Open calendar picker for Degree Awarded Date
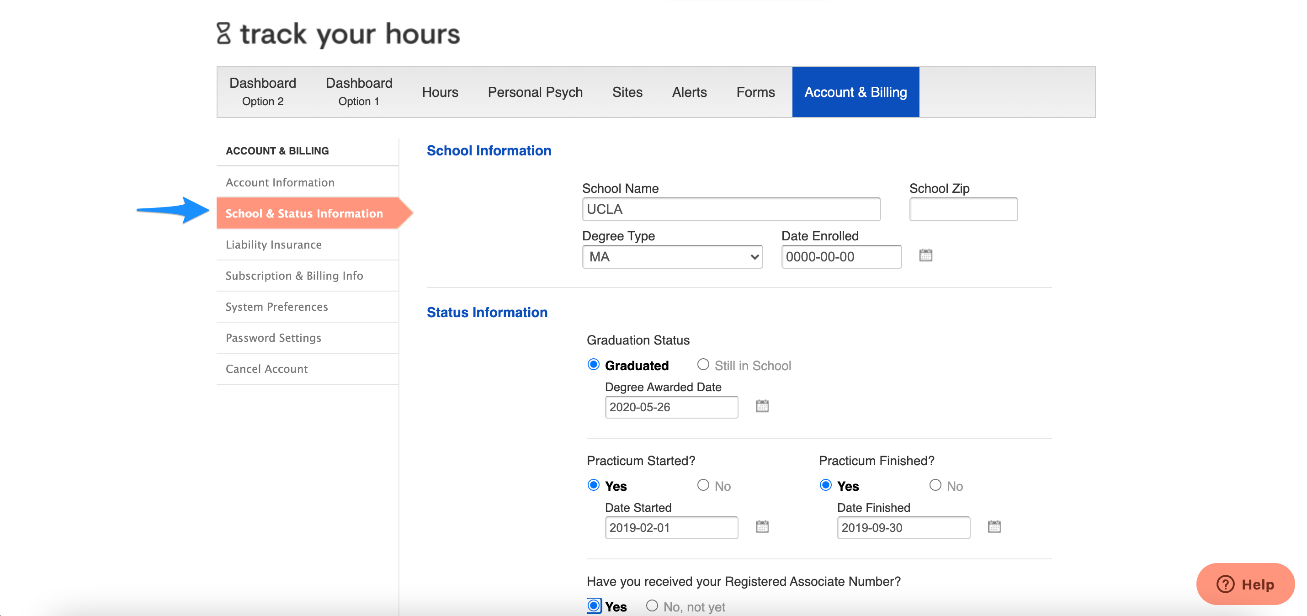1307x616 pixels. coord(761,406)
